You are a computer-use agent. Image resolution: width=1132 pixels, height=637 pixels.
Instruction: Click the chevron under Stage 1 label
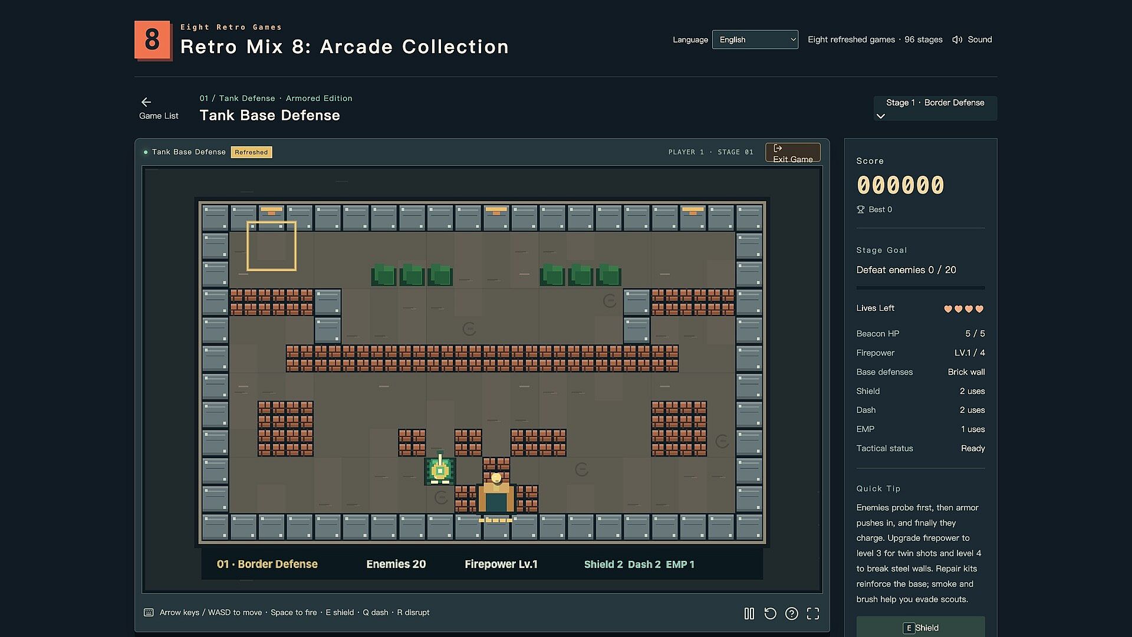pyautogui.click(x=881, y=116)
